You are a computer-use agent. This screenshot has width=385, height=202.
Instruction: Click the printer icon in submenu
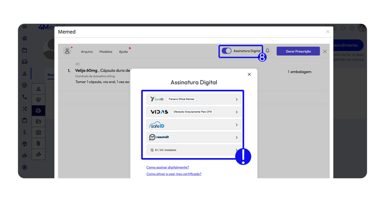tap(38, 111)
